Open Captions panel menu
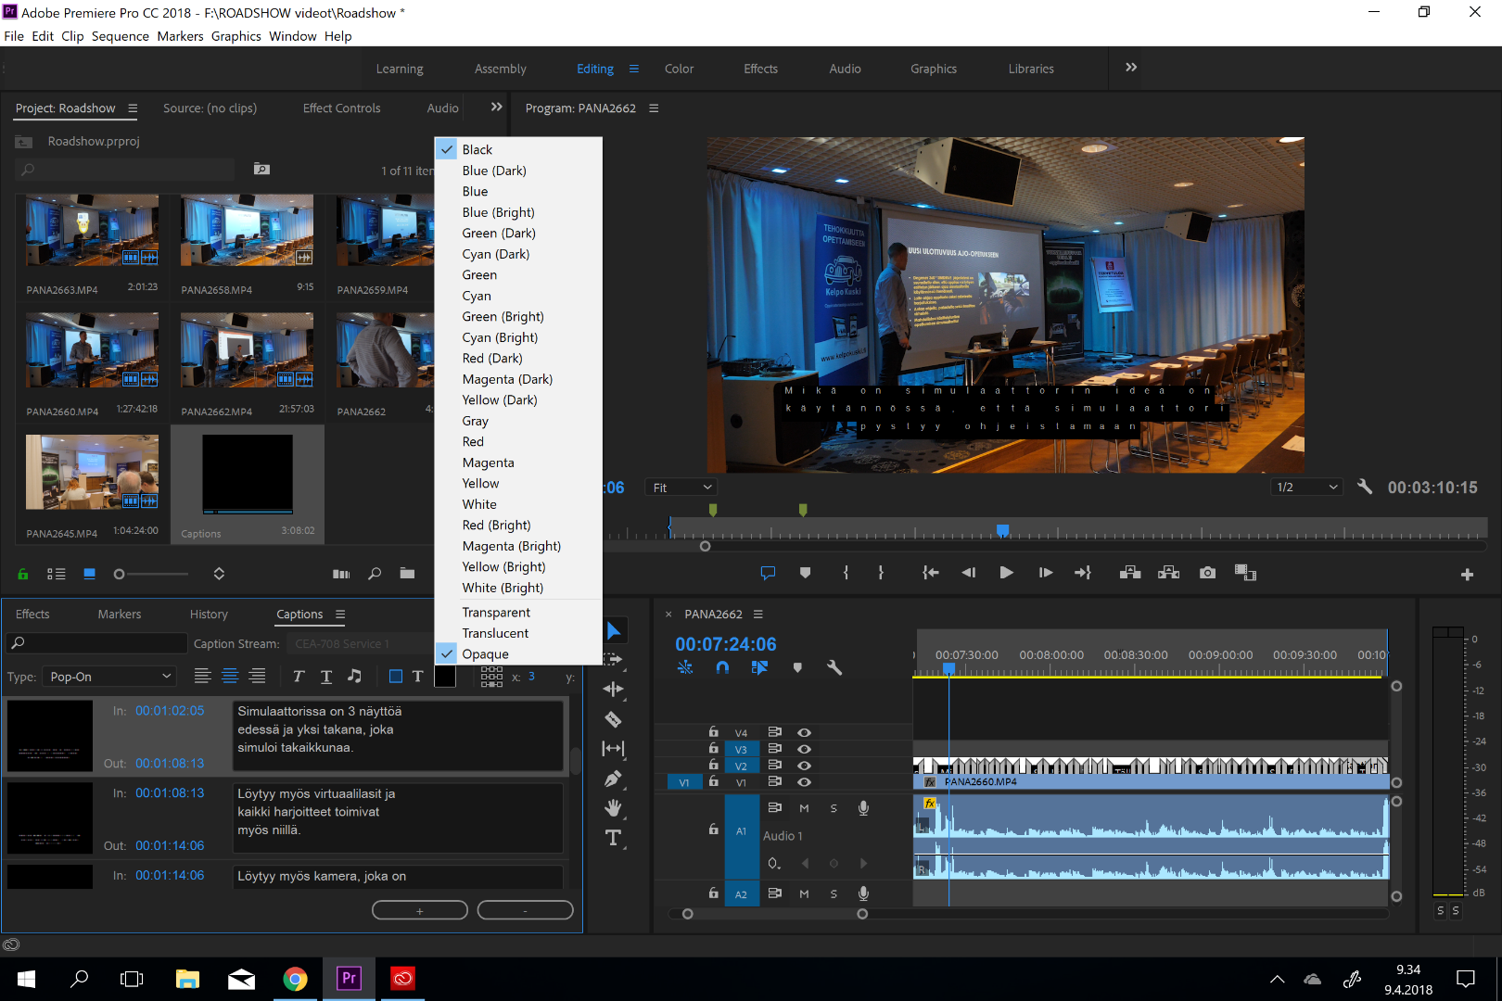The width and height of the screenshot is (1502, 1001). 340,615
